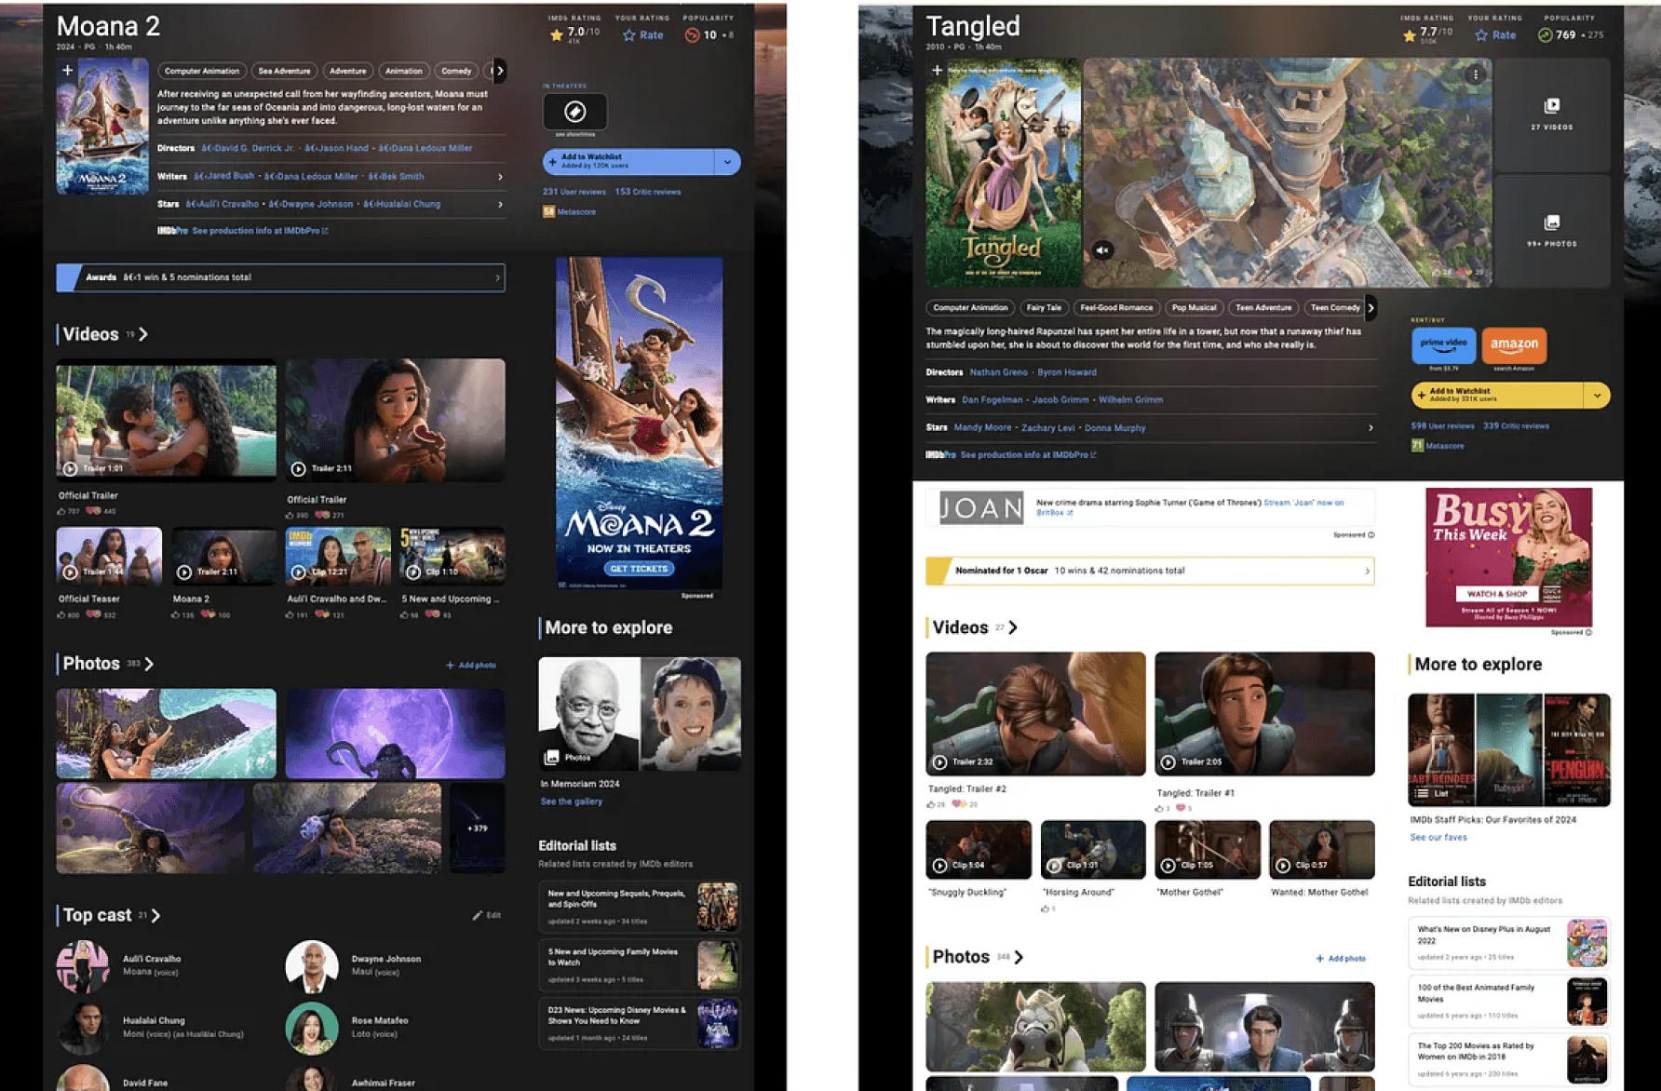Play the Tangled Trailer #2 video
The height and width of the screenshot is (1091, 1661).
(1035, 714)
